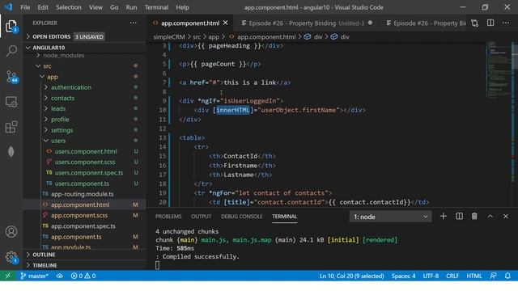Viewport: 518px width, 291px height.
Task: Switch to the Problems panel tab
Action: tap(168, 217)
